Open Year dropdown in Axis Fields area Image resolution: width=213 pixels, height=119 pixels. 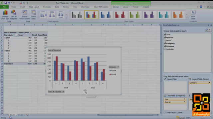click(x=184, y=99)
